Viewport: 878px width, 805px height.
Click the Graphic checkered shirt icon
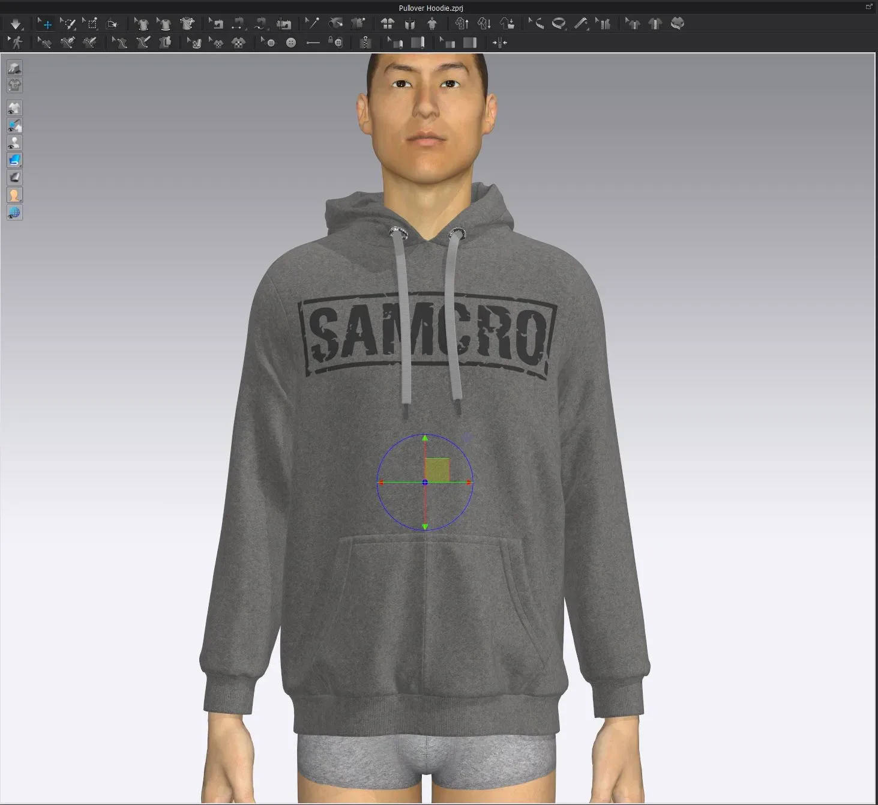pyautogui.click(x=239, y=43)
